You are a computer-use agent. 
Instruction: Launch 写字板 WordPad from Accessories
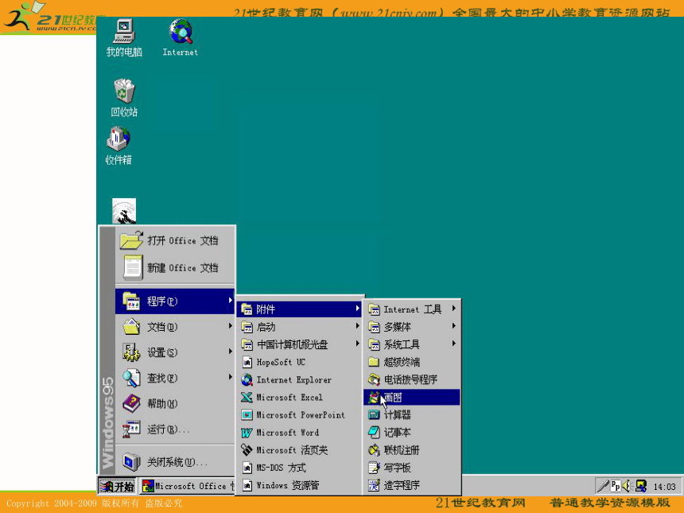pyautogui.click(x=412, y=468)
